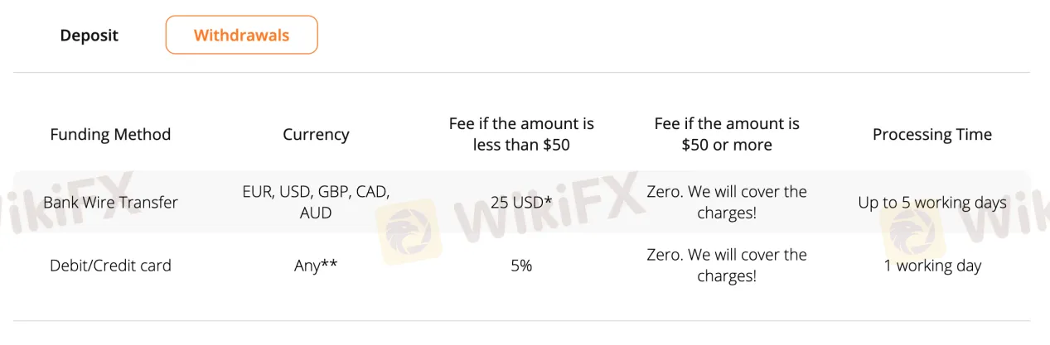Click the Debit/Credit card row label
This screenshot has width=1050, height=345.
coord(110,266)
